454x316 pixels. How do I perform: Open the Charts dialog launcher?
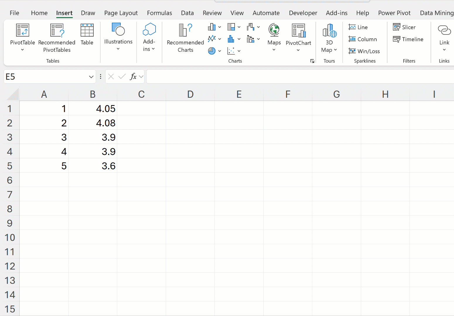click(x=312, y=61)
